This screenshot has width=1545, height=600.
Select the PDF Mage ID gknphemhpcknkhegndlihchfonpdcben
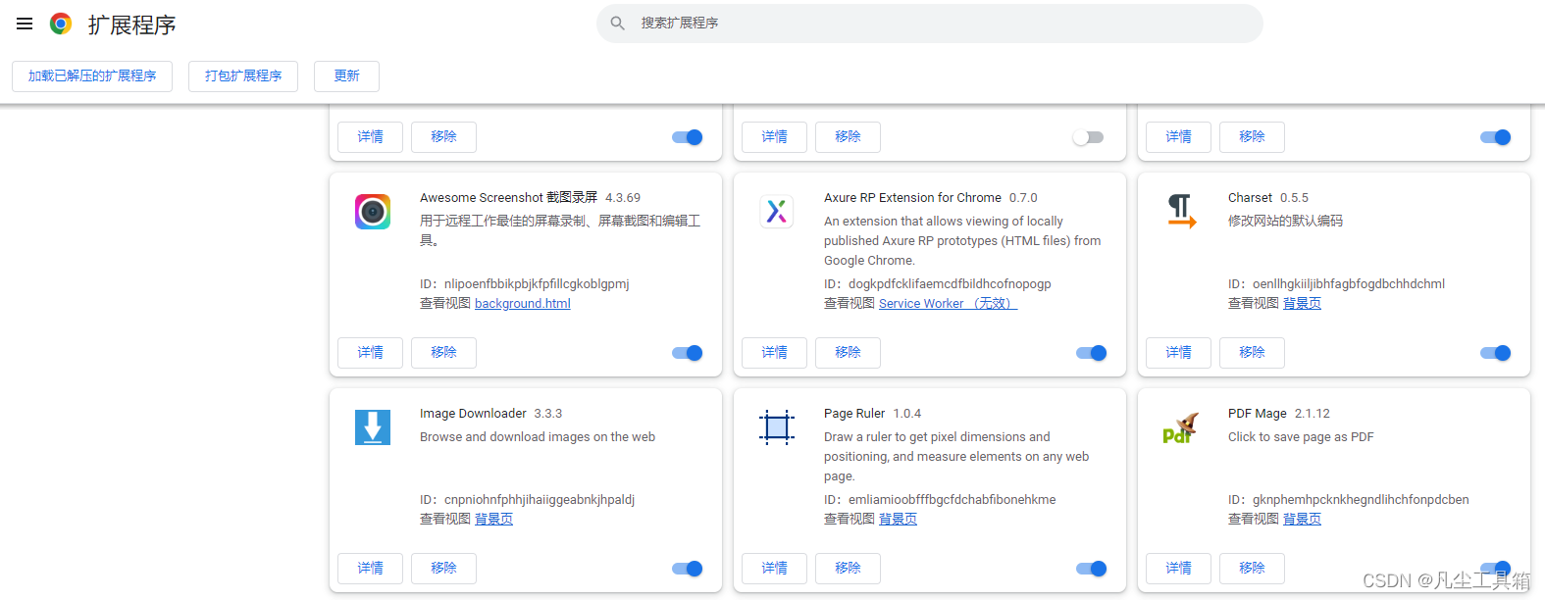pyautogui.click(x=1361, y=500)
